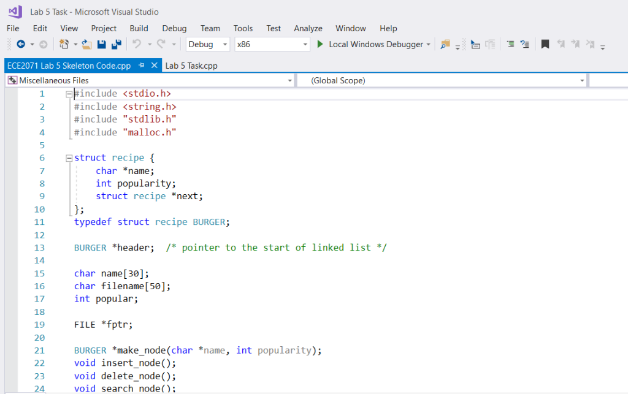The height and width of the screenshot is (394, 628).
Task: Collapse the struct recipe block at line 6
Action: pos(69,158)
